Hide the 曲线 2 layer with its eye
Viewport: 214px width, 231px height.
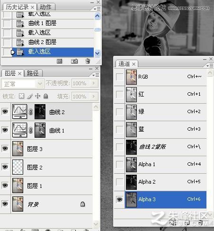pyautogui.click(x=5, y=112)
